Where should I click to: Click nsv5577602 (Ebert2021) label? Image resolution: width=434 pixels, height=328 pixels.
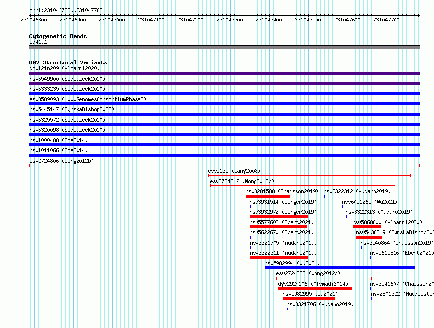[x=281, y=222]
